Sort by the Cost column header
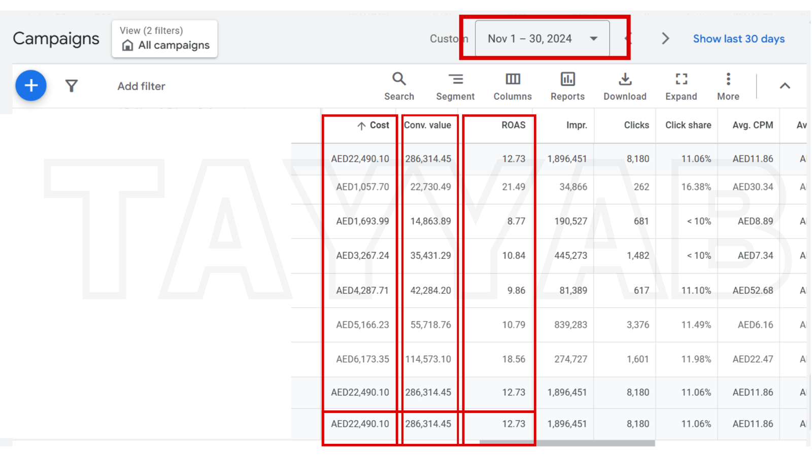 (x=379, y=125)
